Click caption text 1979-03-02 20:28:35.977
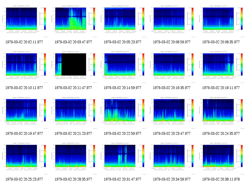Viewport: 246px width, 183px height. click(x=73, y=179)
